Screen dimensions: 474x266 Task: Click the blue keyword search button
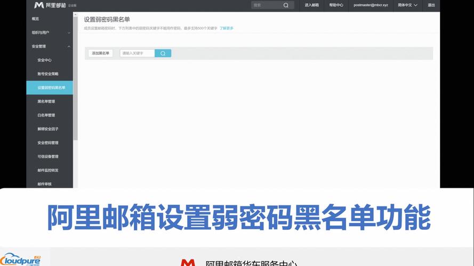(x=163, y=53)
